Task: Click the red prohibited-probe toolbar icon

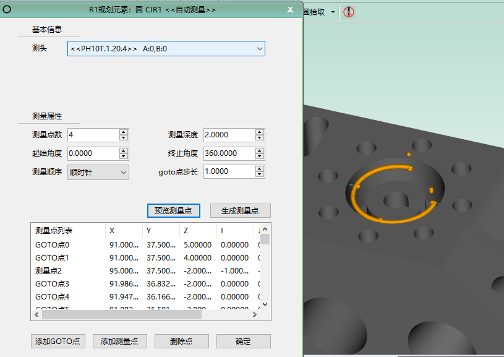Action: (349, 12)
